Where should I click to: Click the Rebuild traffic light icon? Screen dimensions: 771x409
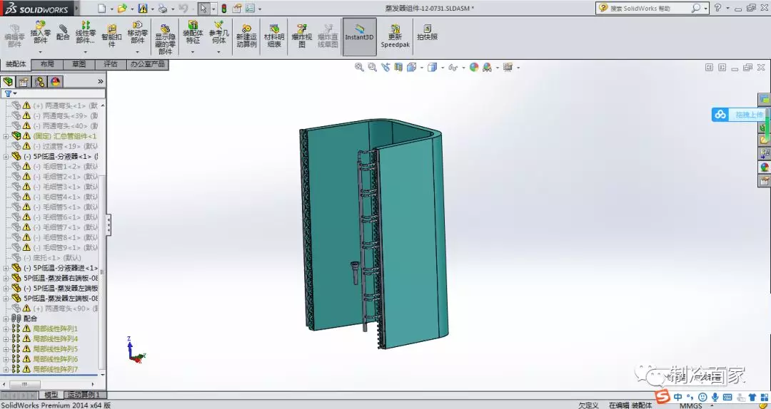[223, 9]
